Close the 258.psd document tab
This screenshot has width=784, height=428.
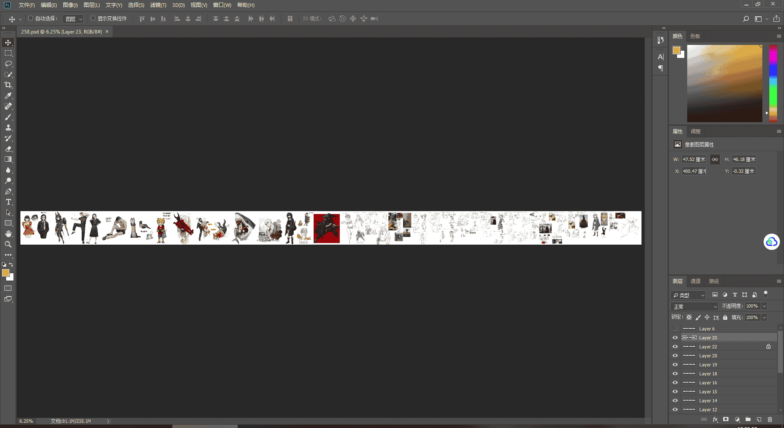[107, 31]
